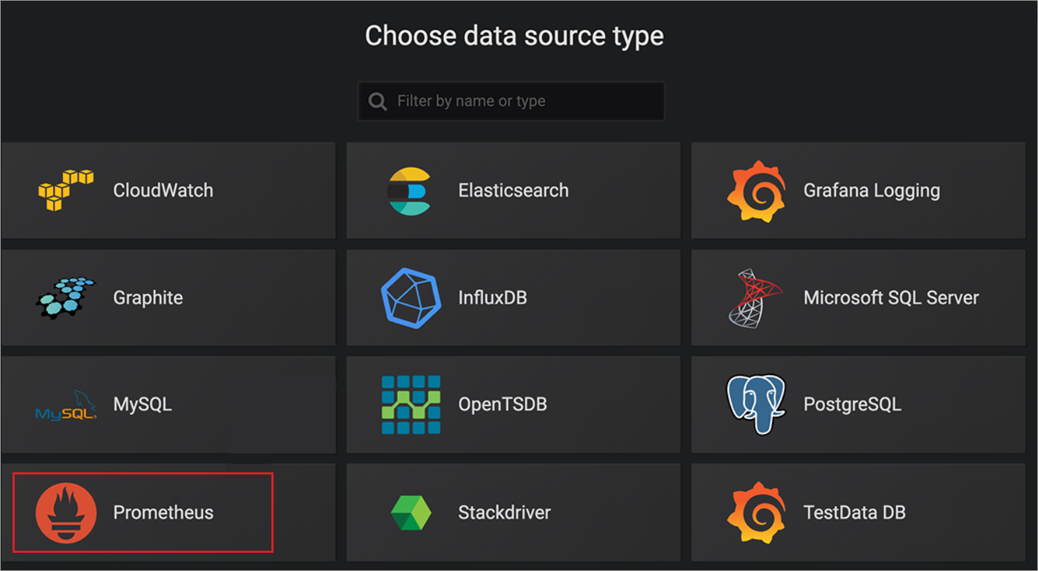
Task: Pick the Stackdriver label
Action: point(504,512)
